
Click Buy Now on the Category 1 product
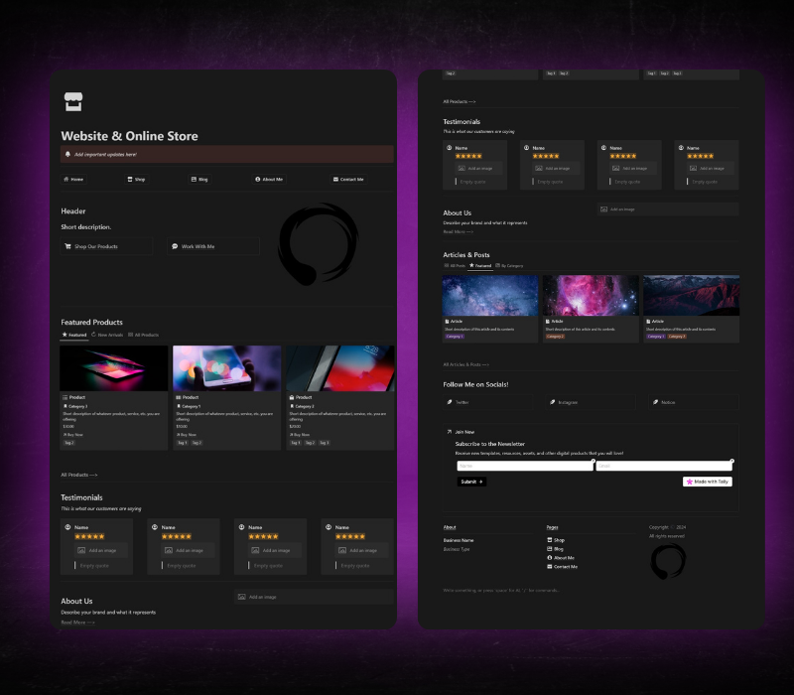[x=187, y=435]
